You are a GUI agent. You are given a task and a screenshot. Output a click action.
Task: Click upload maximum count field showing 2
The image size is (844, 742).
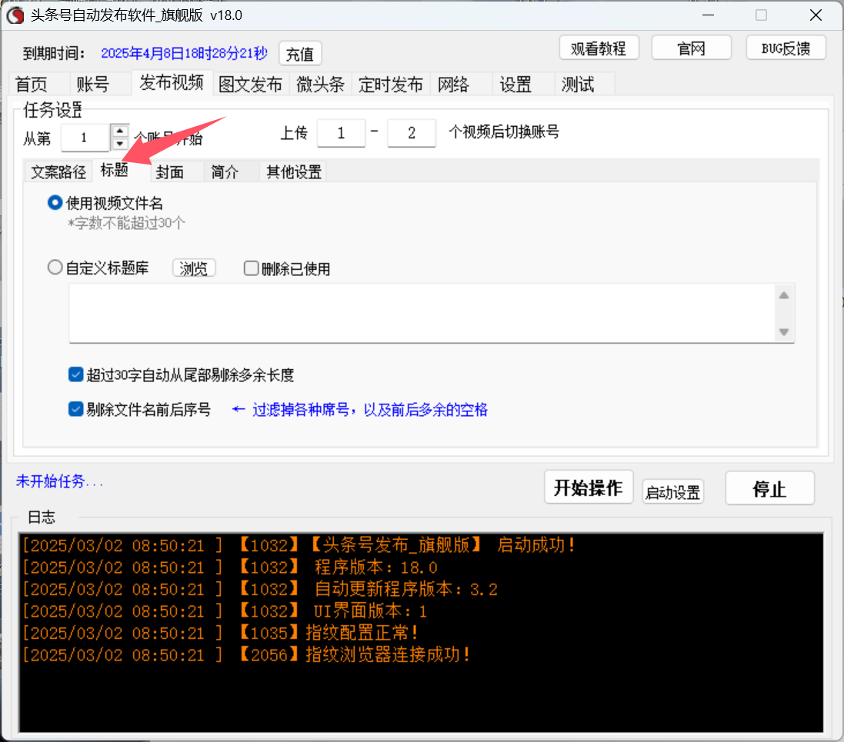click(x=412, y=133)
